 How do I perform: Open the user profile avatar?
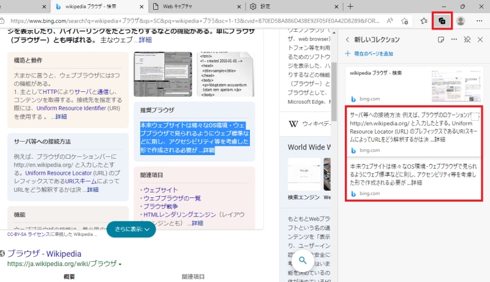(461, 20)
